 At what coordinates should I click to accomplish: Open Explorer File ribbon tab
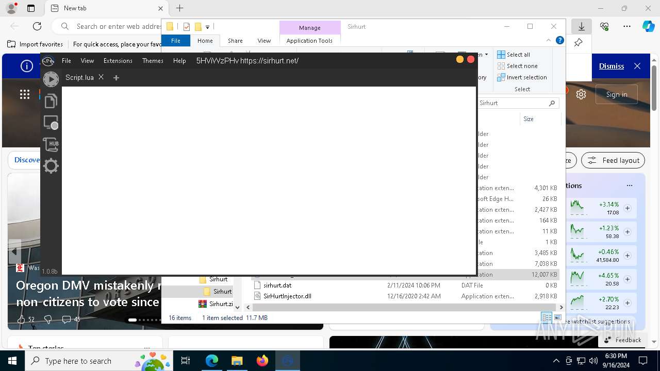[176, 41]
